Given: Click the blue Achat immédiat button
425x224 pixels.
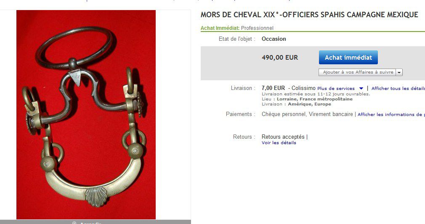Looking at the screenshot, I should coord(348,58).
